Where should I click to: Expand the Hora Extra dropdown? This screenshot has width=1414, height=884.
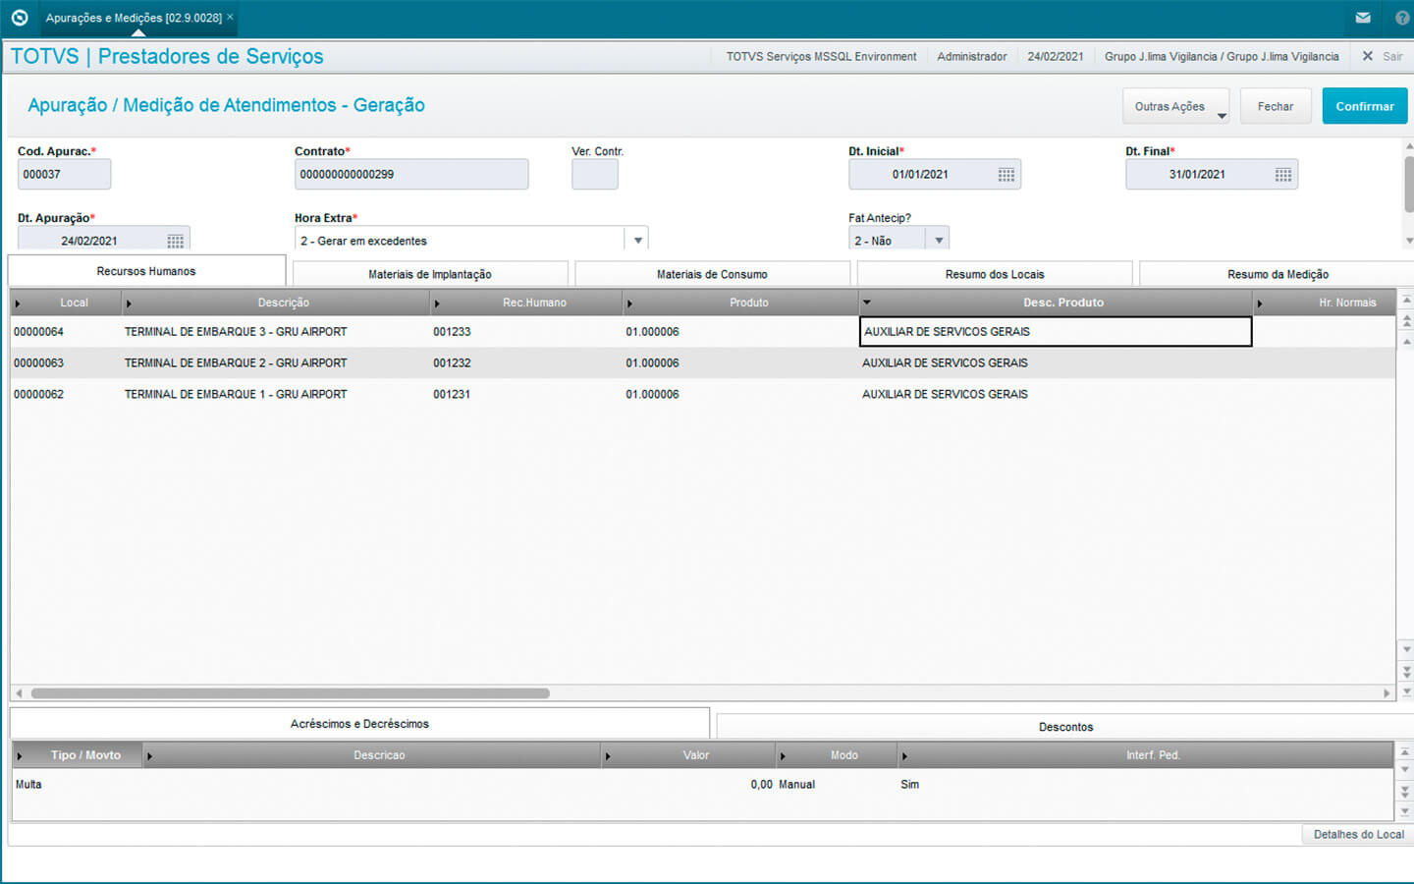(637, 241)
